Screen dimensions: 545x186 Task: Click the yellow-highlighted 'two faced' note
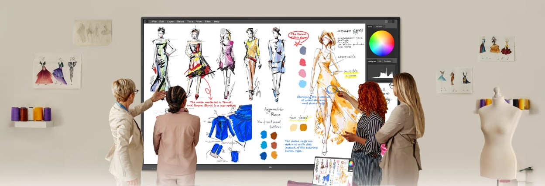298,117
